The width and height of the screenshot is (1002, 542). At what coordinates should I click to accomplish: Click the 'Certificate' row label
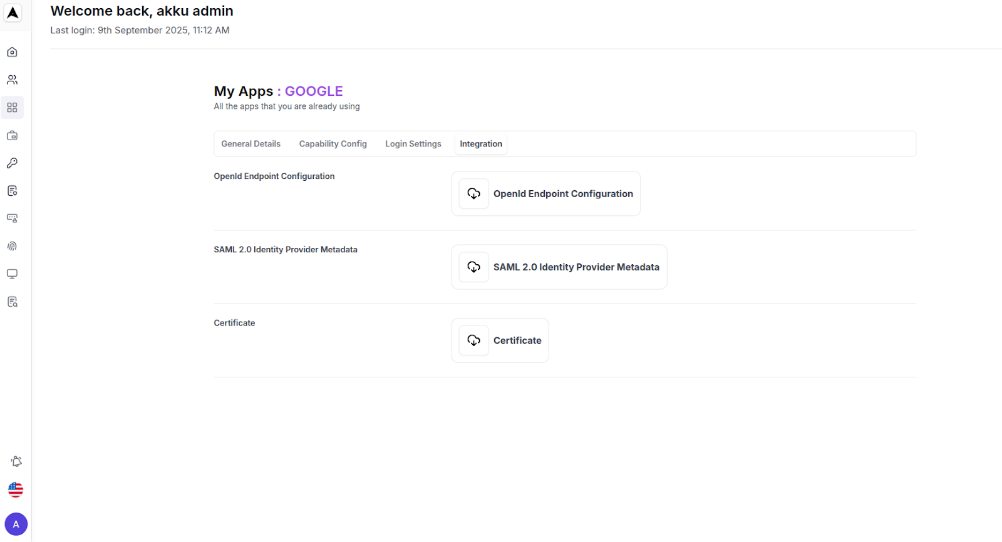(x=234, y=323)
